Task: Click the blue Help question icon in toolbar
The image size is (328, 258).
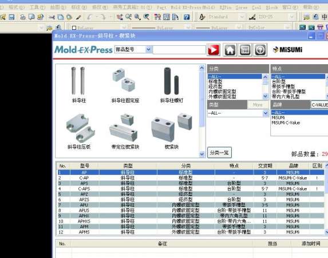Action: [x=187, y=17]
